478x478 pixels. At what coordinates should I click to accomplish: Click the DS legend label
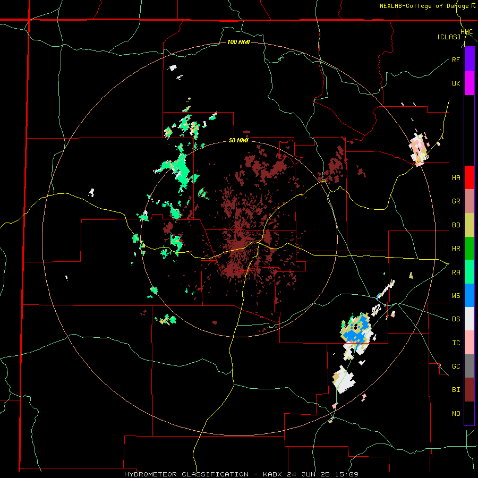point(456,319)
